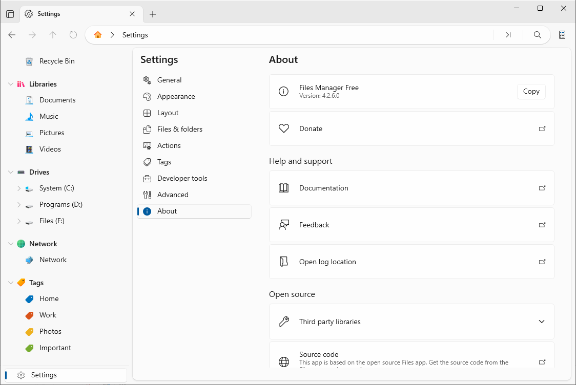The width and height of the screenshot is (576, 385).
Task: Open Appearance settings page
Action: tap(194, 97)
